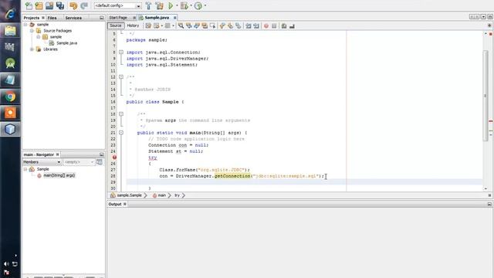The width and height of the screenshot is (494, 278).
Task: Collapse the Sample class node in Navigator
Action: click(x=25, y=169)
